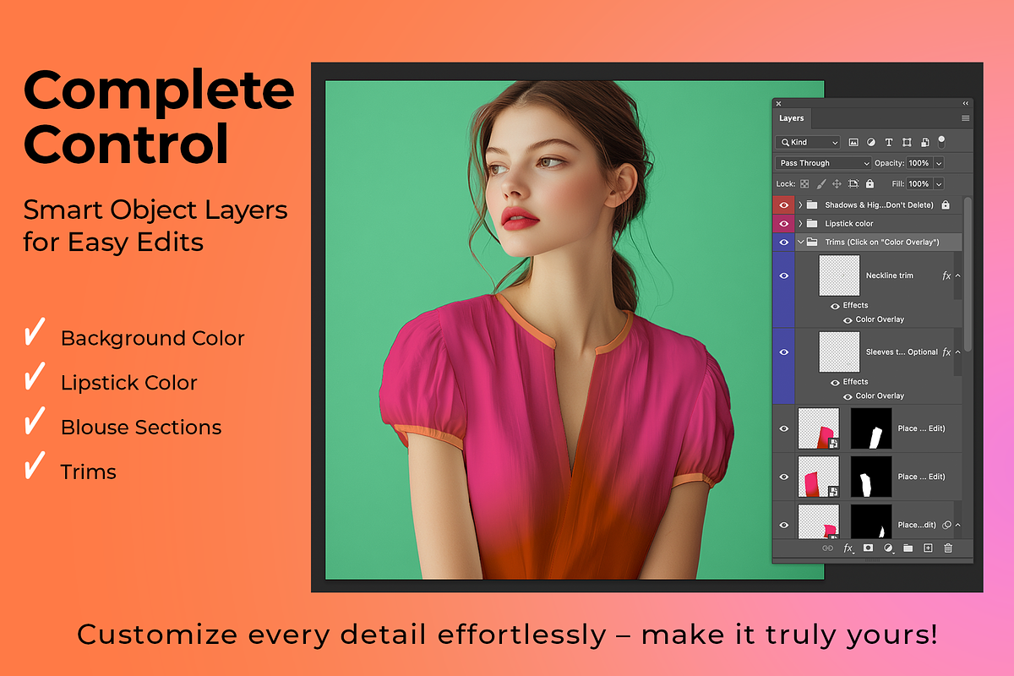The image size is (1014, 676).
Task: Click the lock position move icon
Action: click(837, 183)
